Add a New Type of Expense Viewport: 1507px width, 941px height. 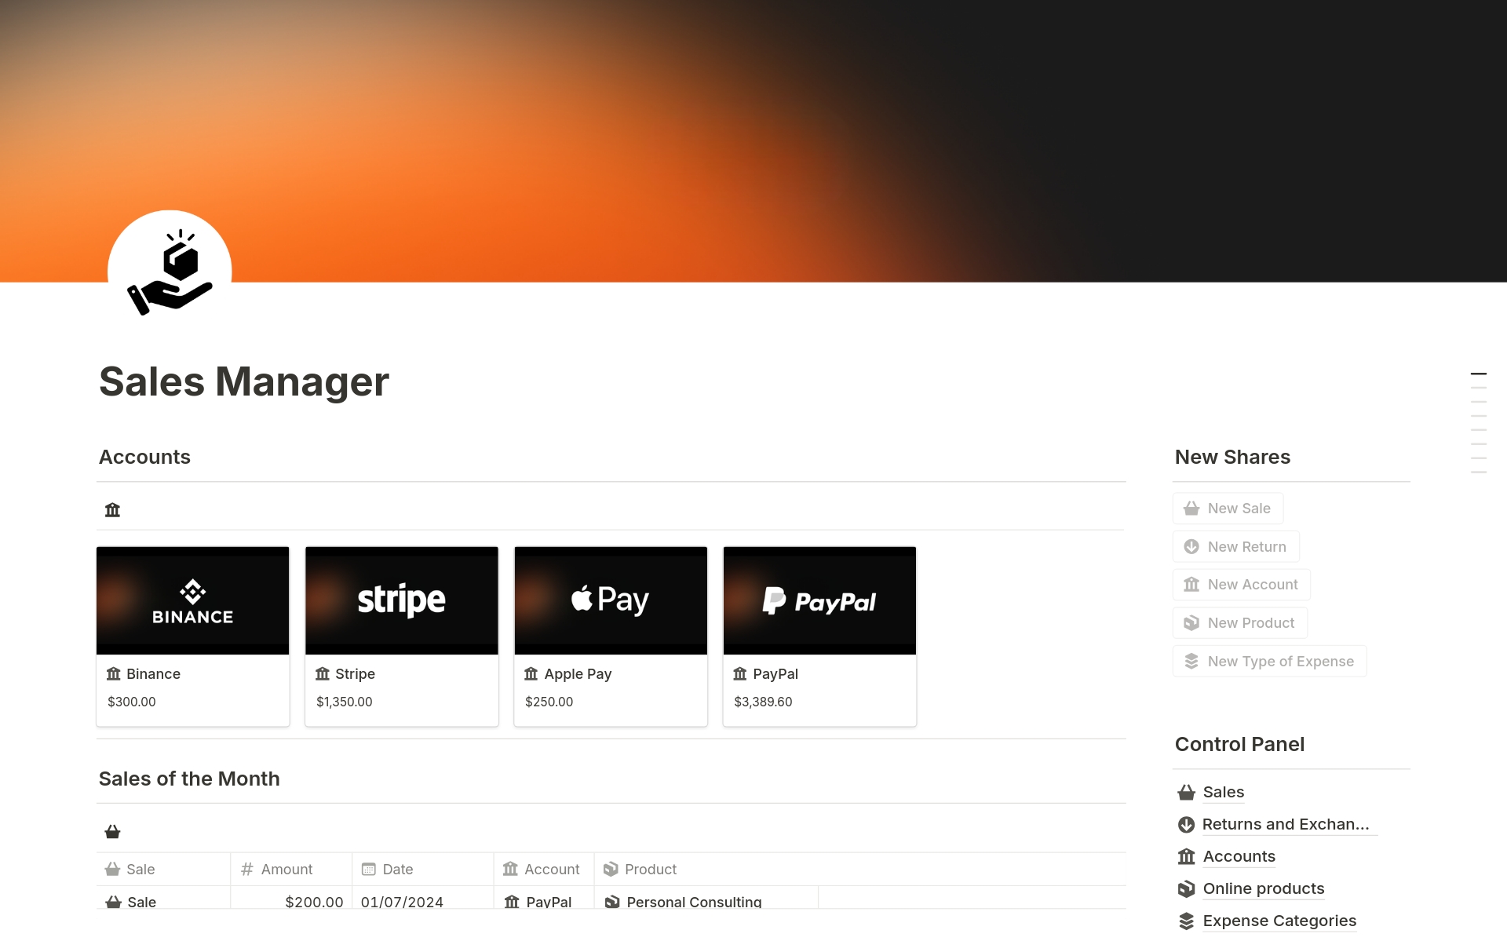tap(1269, 662)
